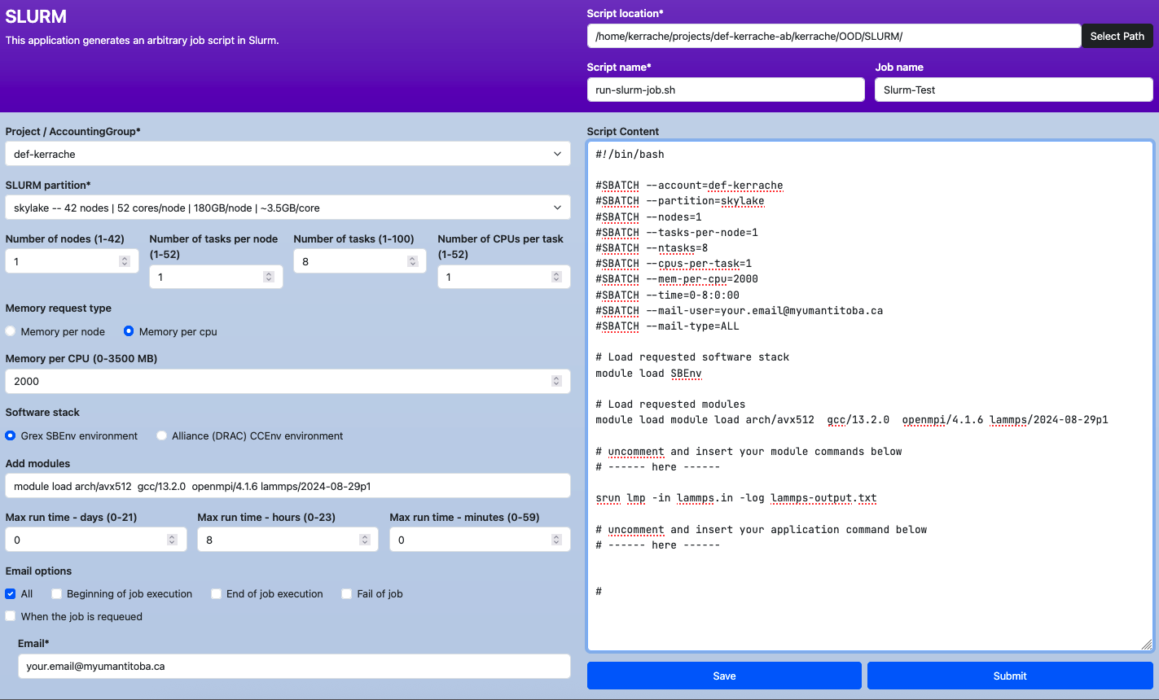Screen dimensions: 1159x700
Task: Click the CPUs per task stepper arrows
Action: [556, 277]
